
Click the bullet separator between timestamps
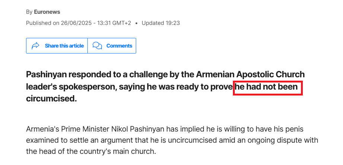[x=137, y=23]
